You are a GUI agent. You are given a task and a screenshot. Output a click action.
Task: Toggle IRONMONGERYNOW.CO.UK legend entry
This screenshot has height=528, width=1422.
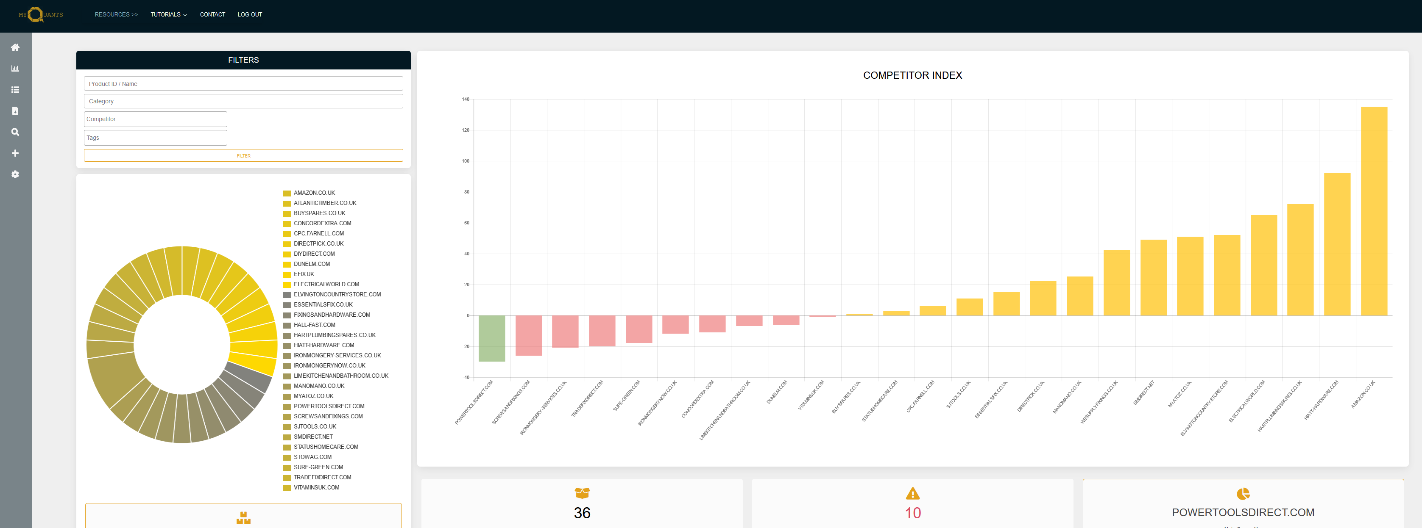click(x=324, y=366)
